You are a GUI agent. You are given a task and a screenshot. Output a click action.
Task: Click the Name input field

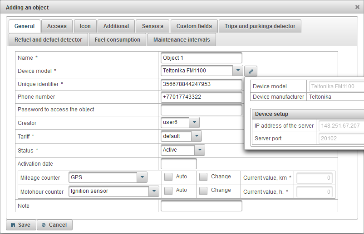point(201,58)
